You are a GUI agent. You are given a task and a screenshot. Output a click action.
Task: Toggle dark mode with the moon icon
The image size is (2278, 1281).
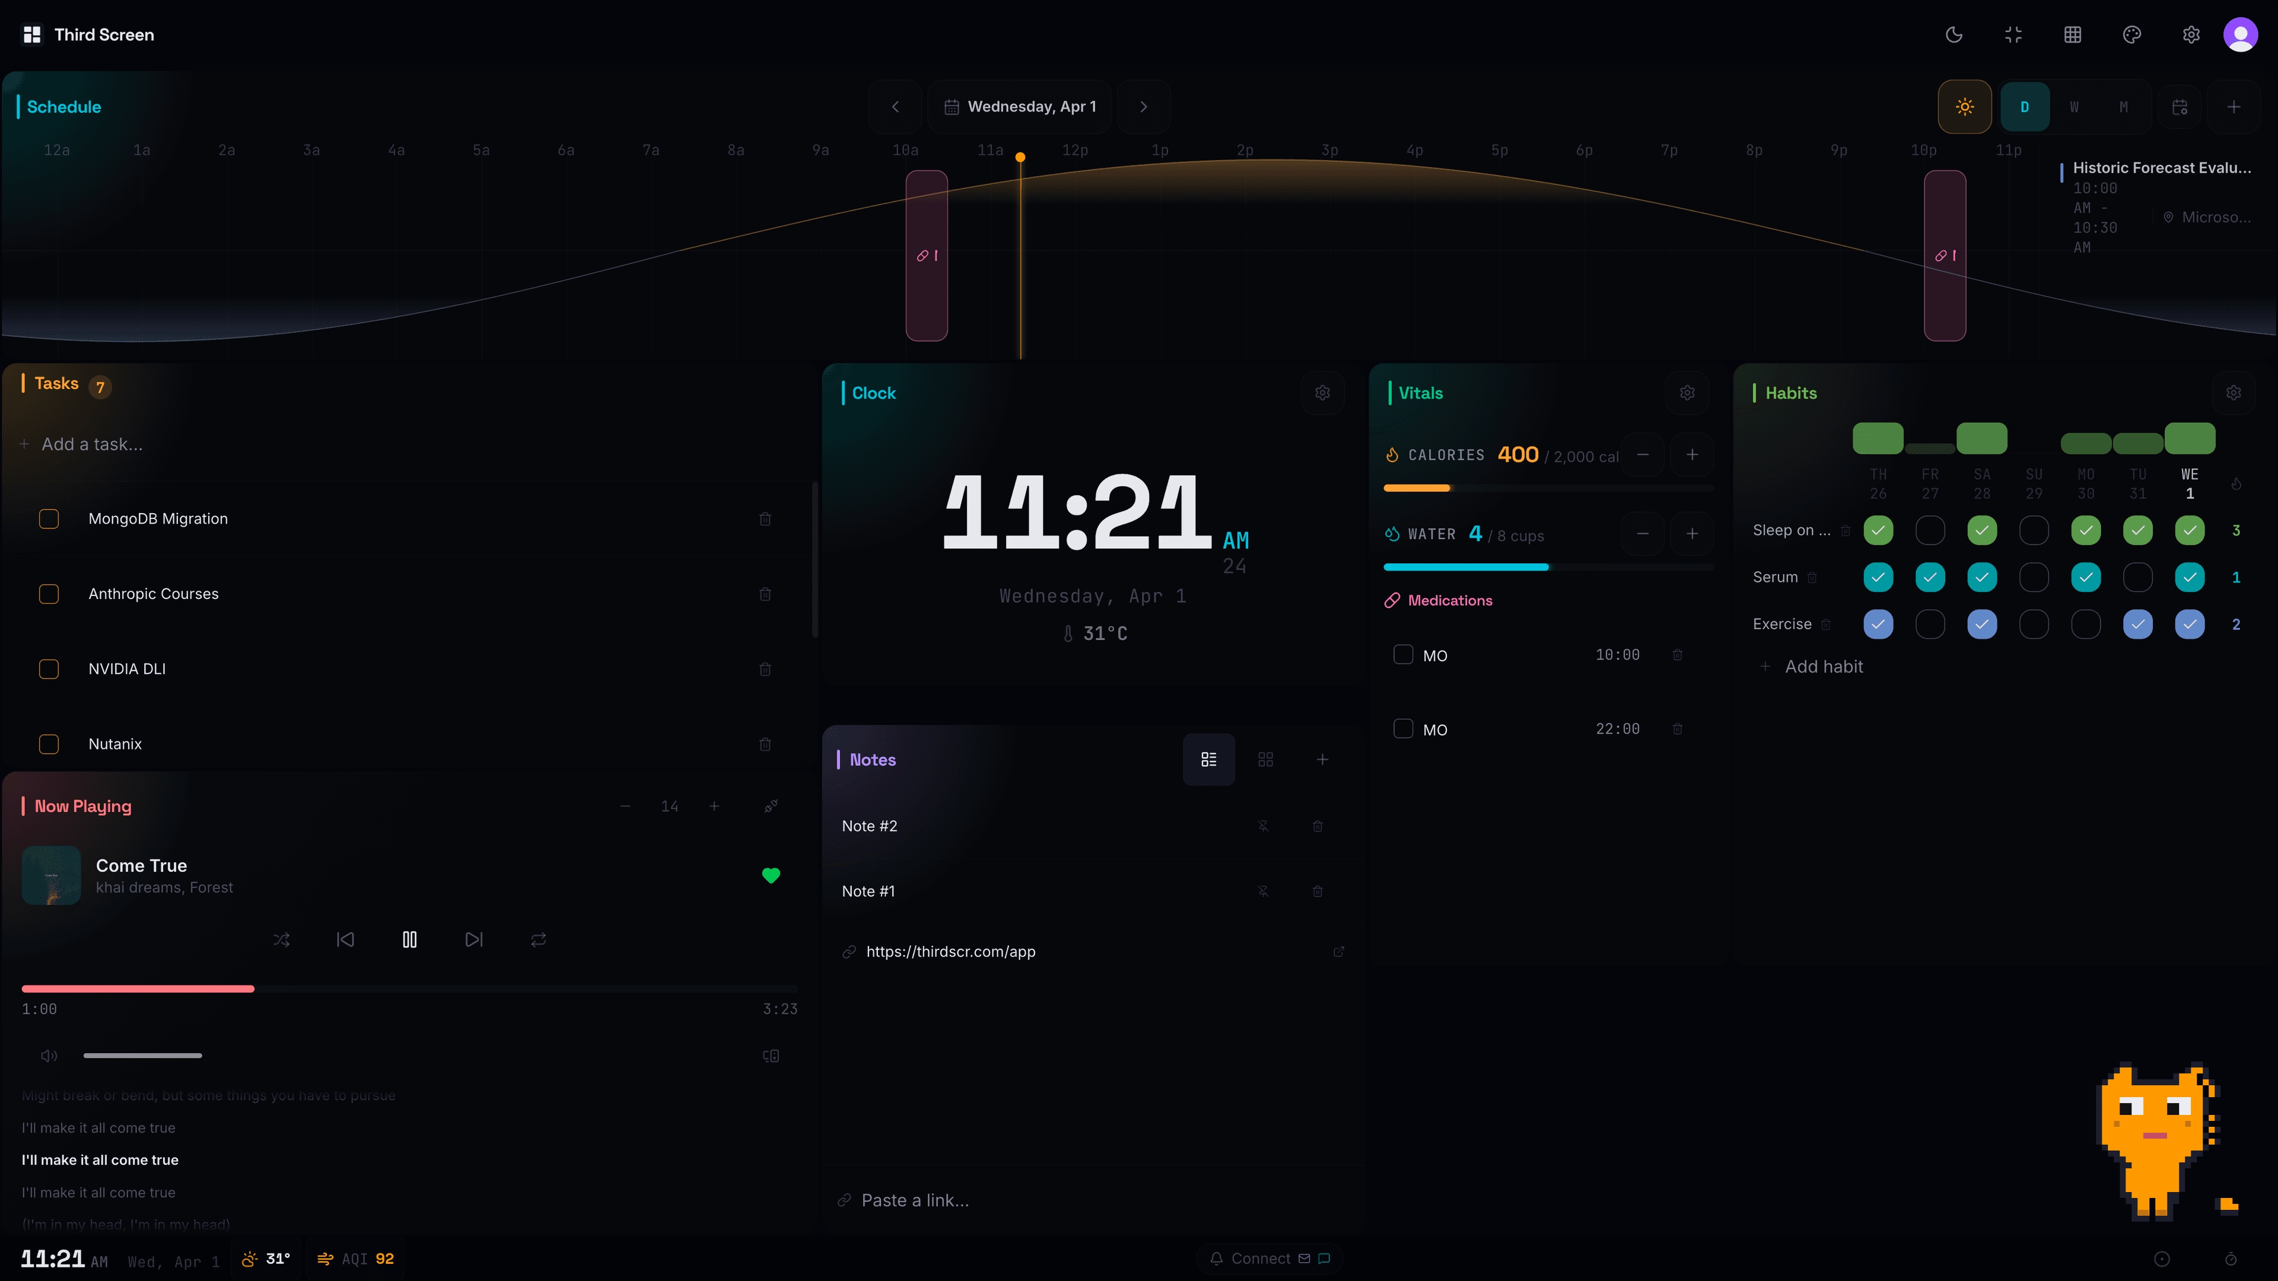pyautogui.click(x=1954, y=34)
